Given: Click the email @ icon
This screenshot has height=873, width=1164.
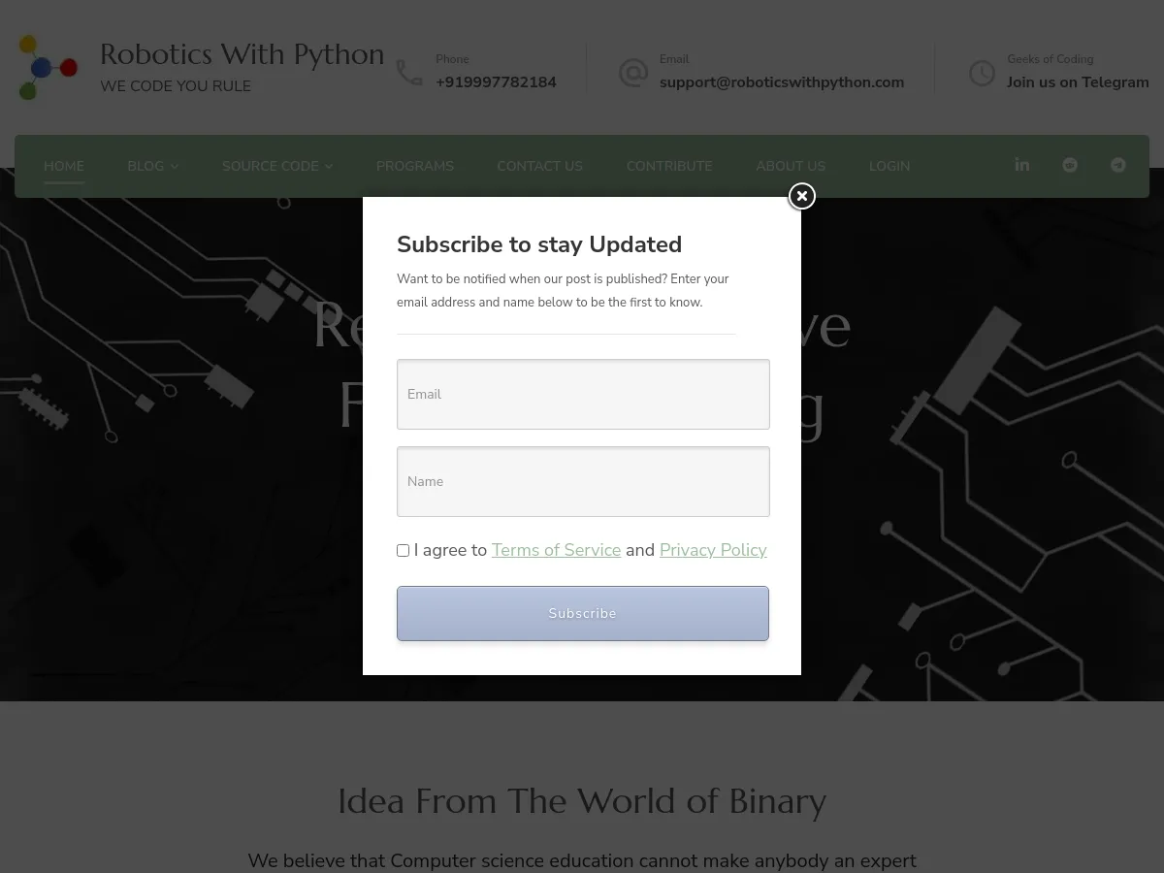Looking at the screenshot, I should (x=633, y=72).
